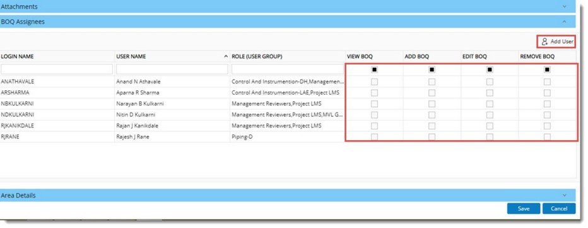Check ADD BOQ for RJKANIKDALE
Screen dimensions: 588x228
coord(432,126)
